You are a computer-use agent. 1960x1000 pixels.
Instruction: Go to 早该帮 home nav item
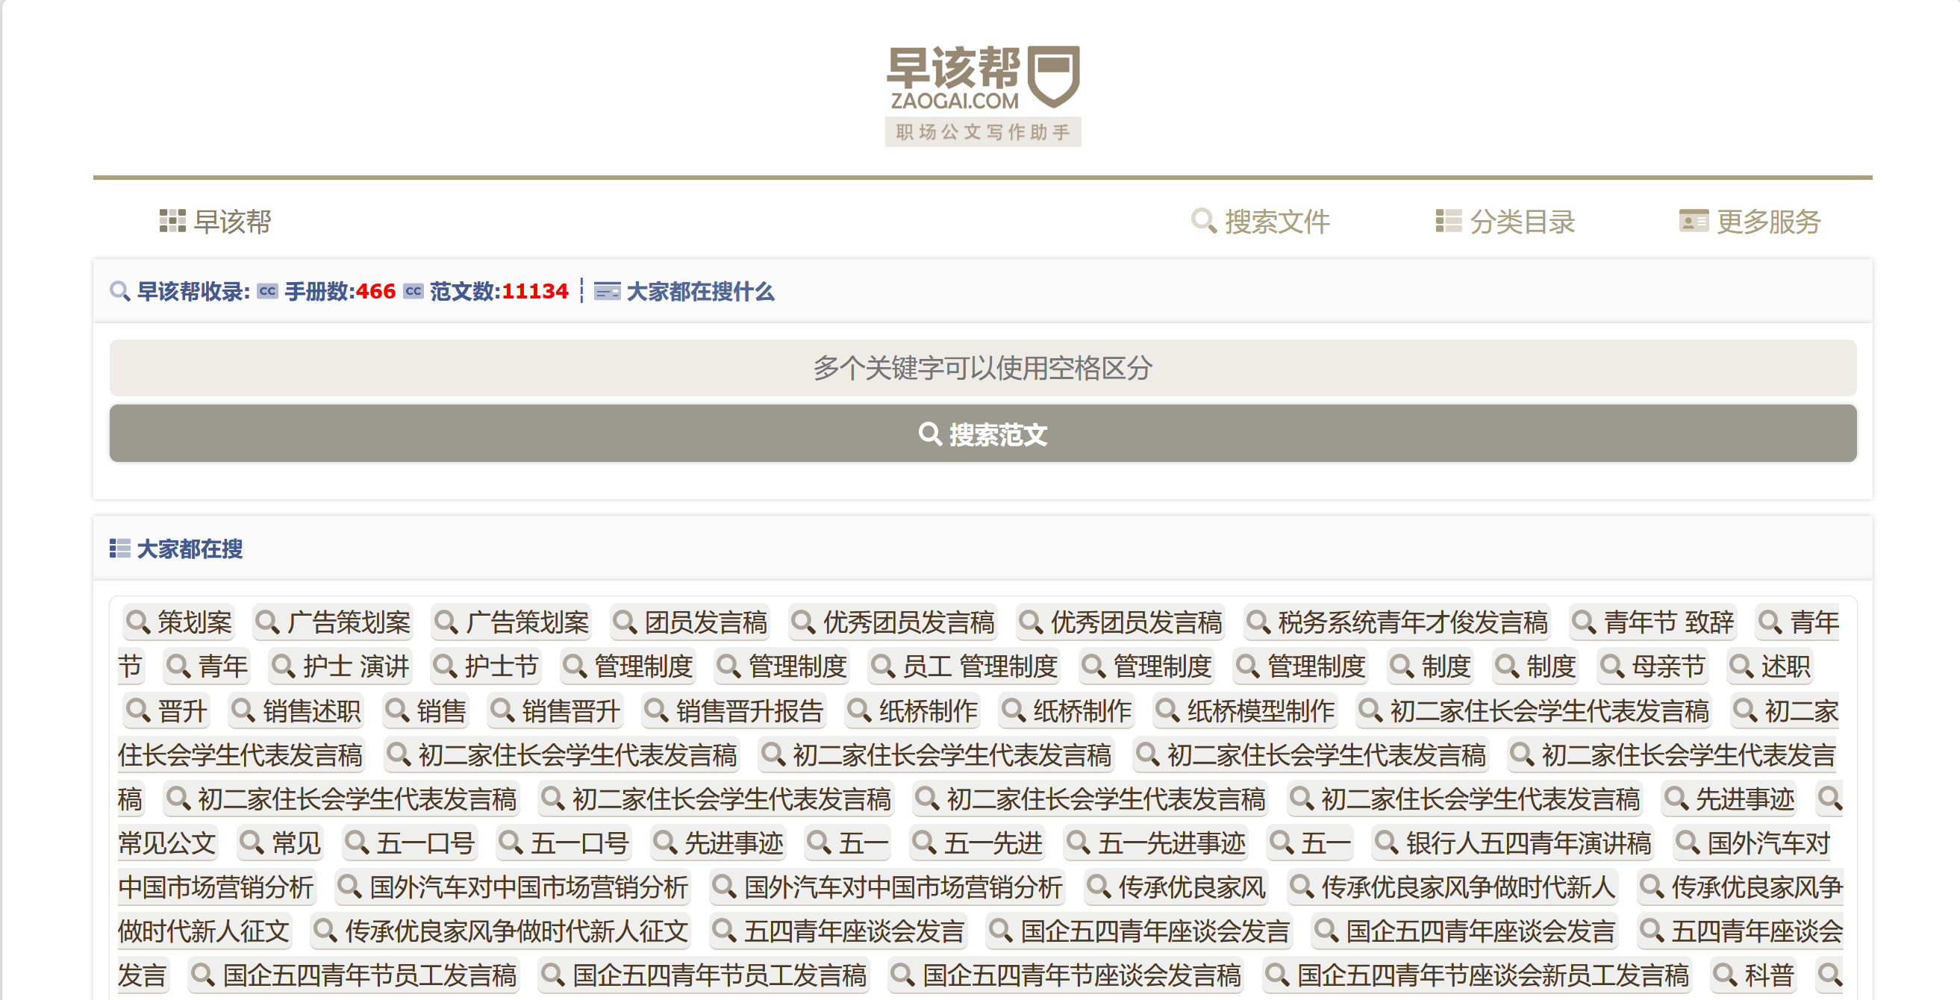click(215, 222)
